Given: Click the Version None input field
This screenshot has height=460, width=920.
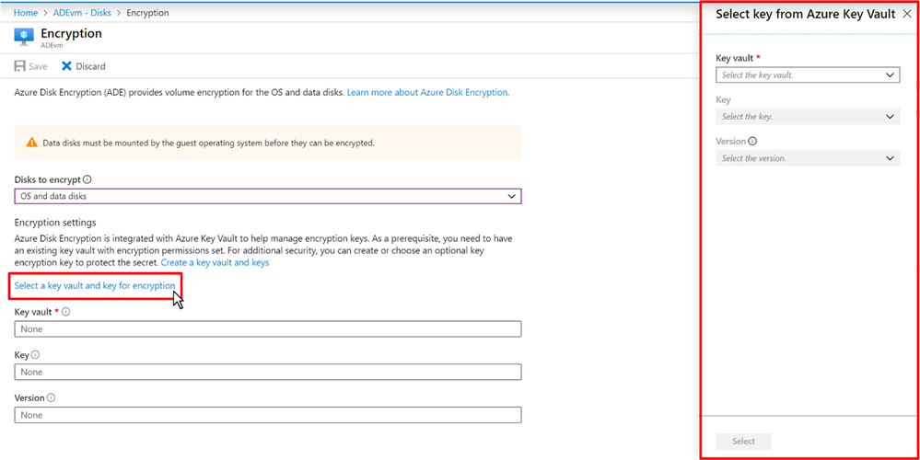Looking at the screenshot, I should click(268, 415).
